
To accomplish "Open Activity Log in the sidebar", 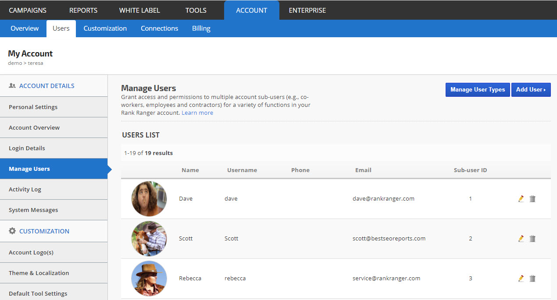I will click(25, 189).
